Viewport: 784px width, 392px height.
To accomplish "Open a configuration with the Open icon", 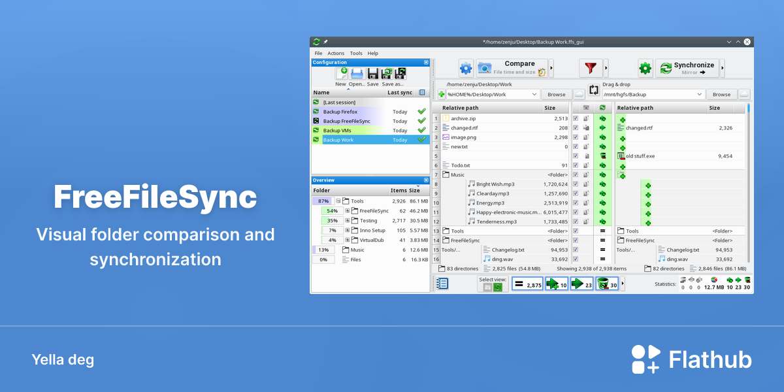I will click(357, 73).
